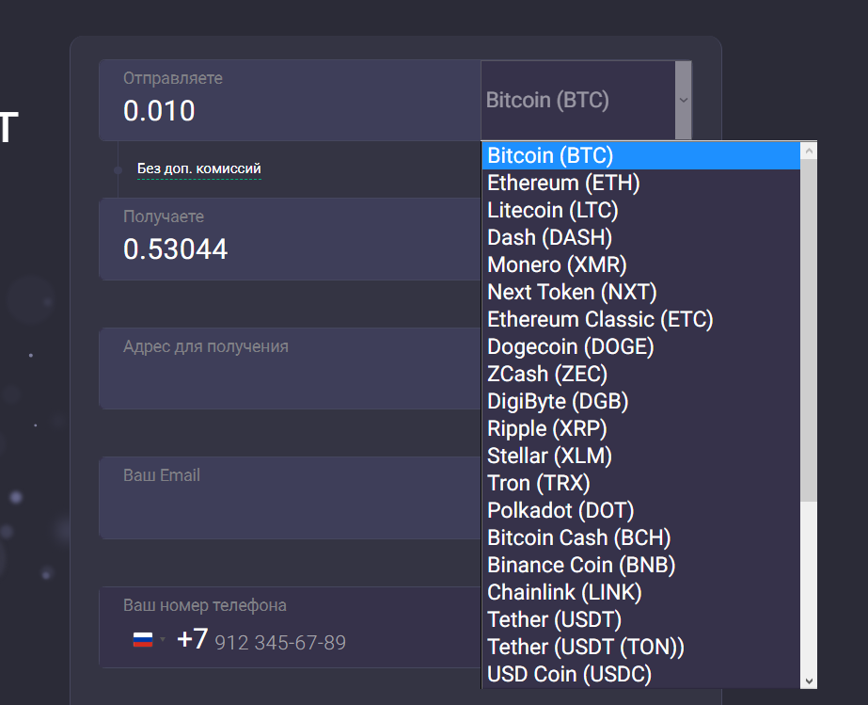Screen dimensions: 868x705
Task: Click the currency list scrollbar thumb
Action: tap(809, 329)
